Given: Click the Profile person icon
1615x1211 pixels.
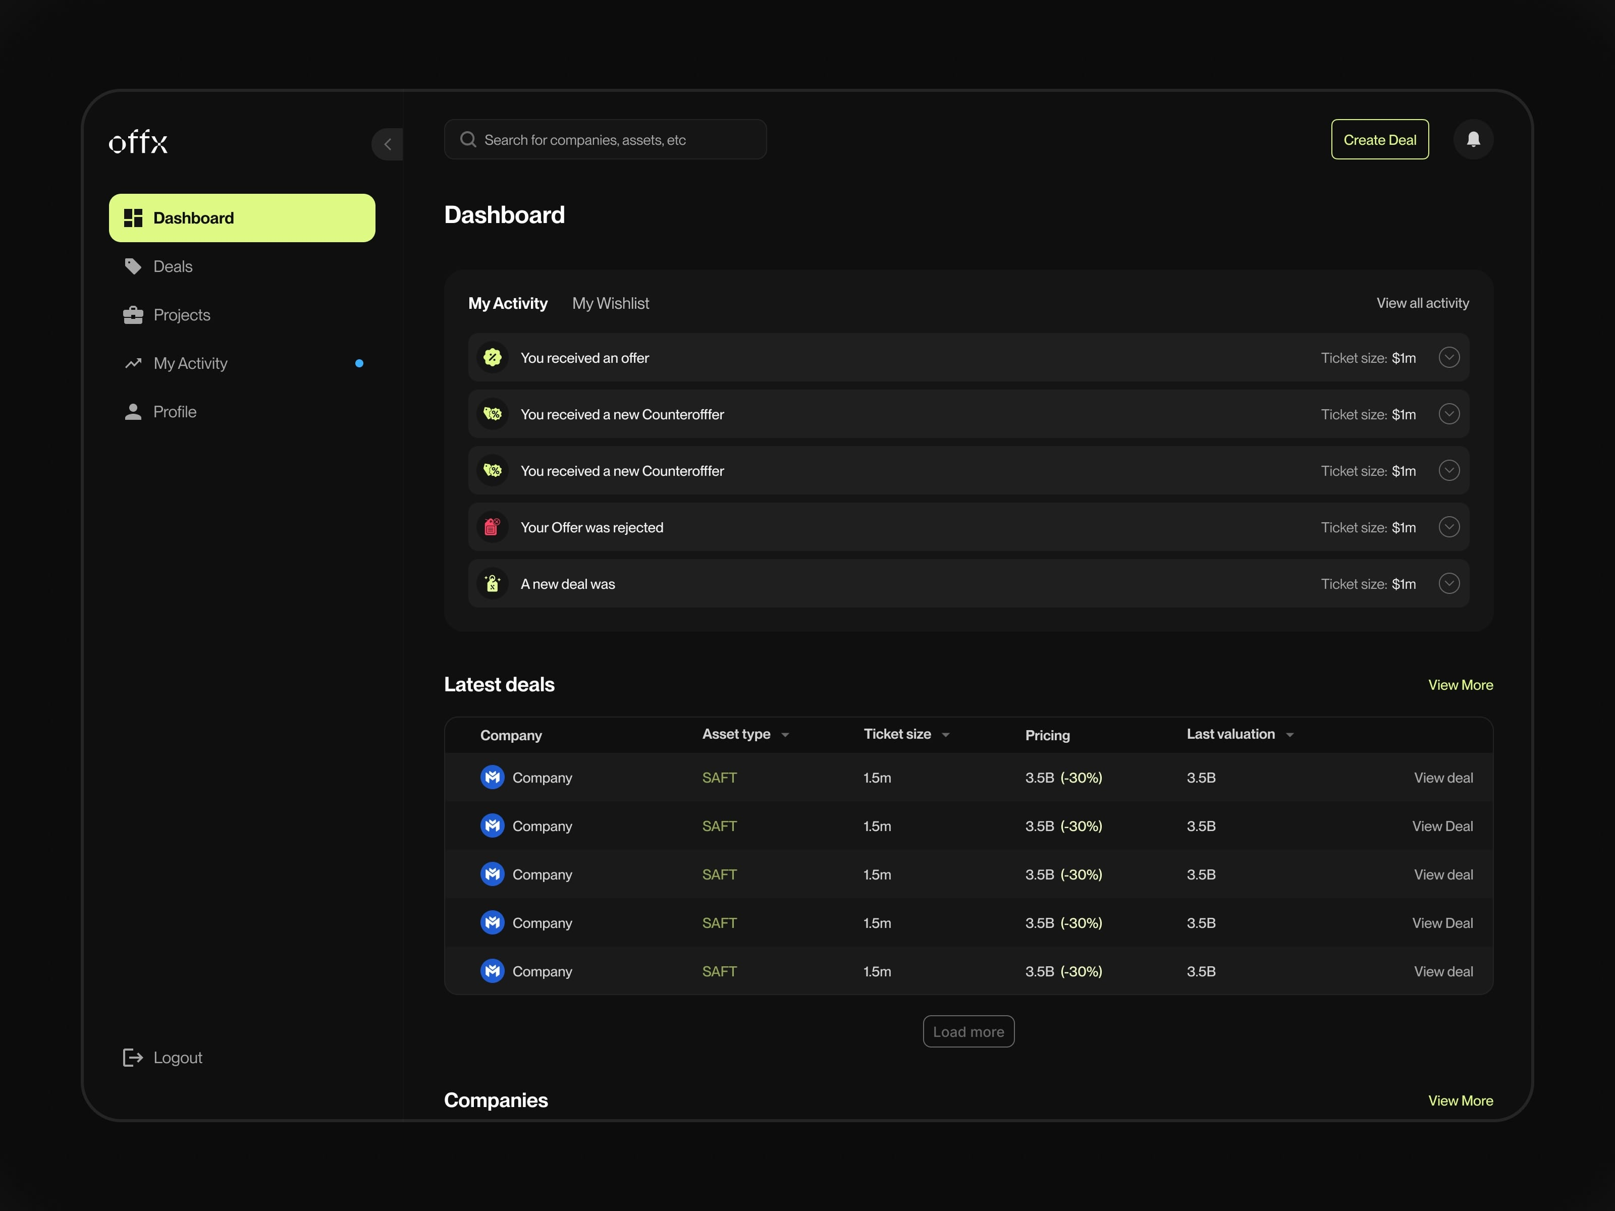Looking at the screenshot, I should click(133, 412).
